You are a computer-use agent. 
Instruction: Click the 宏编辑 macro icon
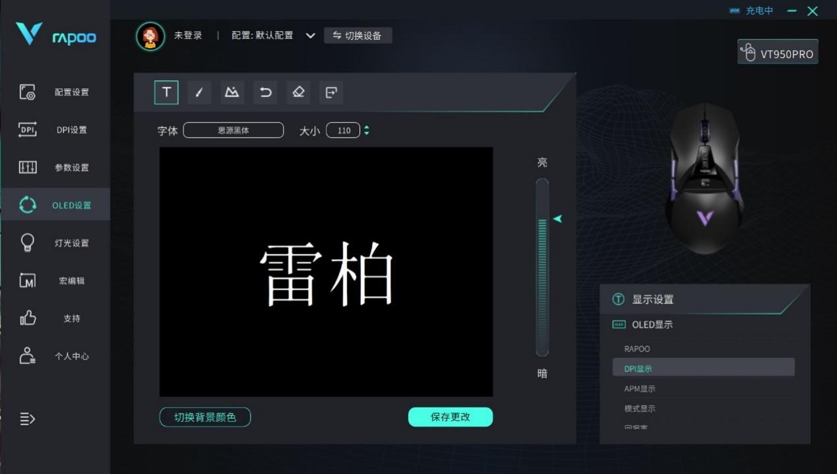[27, 281]
